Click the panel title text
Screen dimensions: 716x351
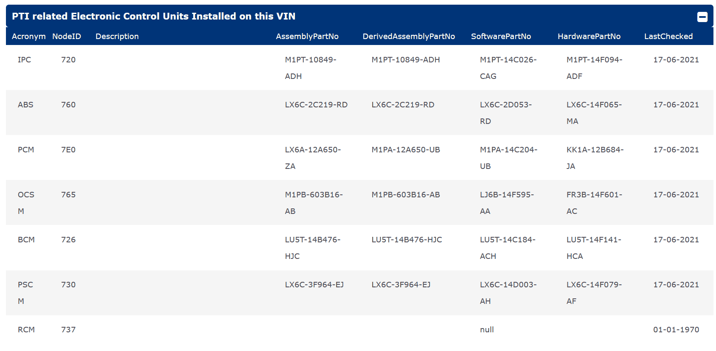click(x=154, y=17)
